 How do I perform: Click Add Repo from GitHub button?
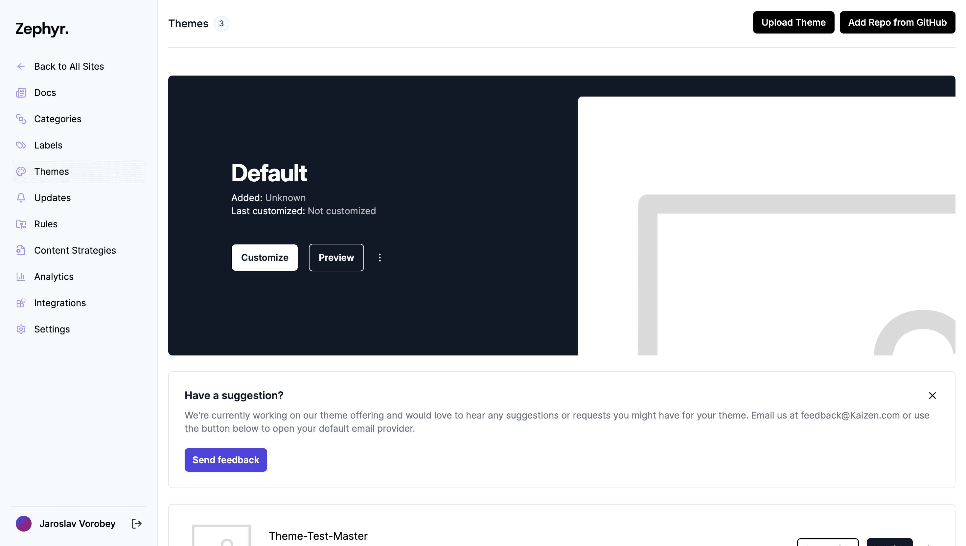tap(897, 22)
